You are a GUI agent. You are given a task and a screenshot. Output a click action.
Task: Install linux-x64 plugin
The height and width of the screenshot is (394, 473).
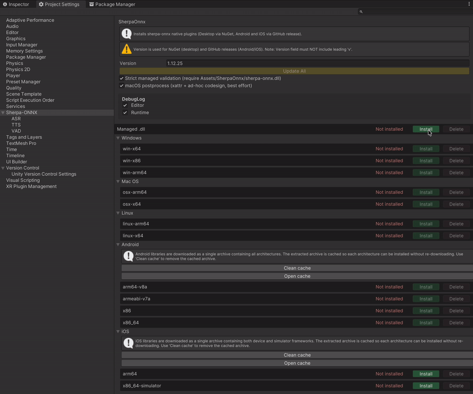[426, 236]
